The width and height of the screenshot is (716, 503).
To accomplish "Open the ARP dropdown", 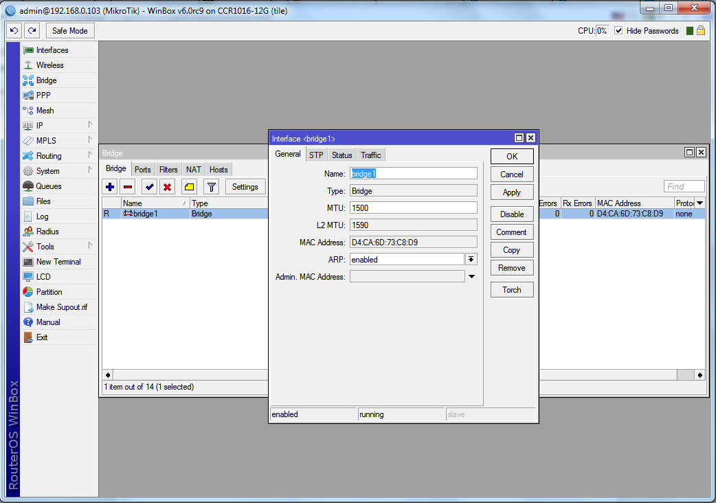I will (471, 259).
